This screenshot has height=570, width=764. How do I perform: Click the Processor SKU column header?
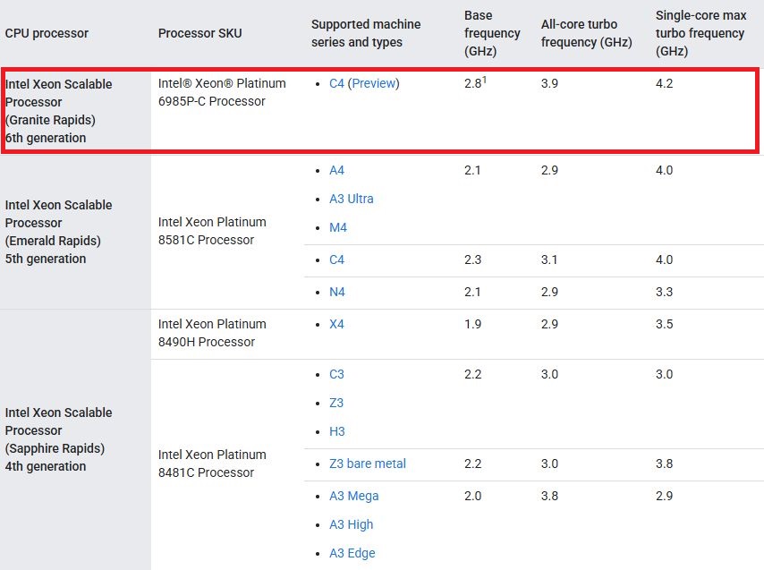click(199, 33)
